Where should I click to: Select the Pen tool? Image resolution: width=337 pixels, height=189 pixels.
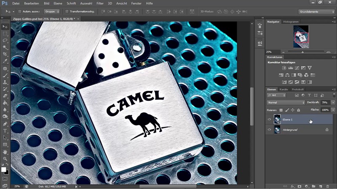coord(5,124)
